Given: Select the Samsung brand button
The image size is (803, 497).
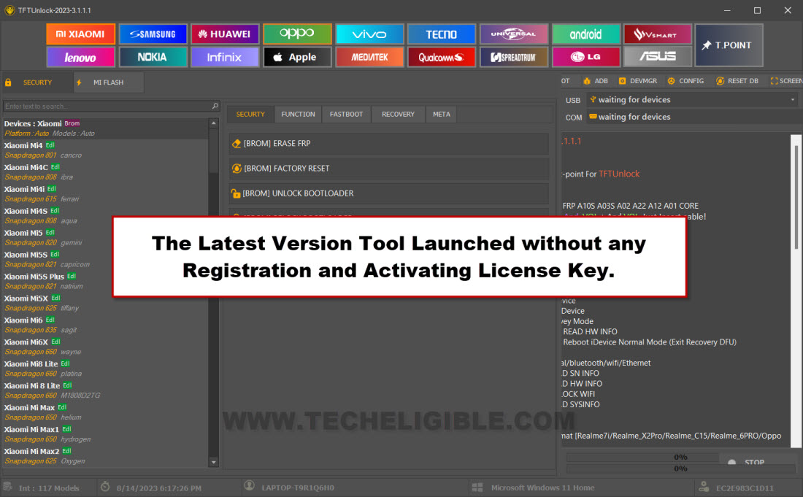Looking at the screenshot, I should [x=153, y=34].
